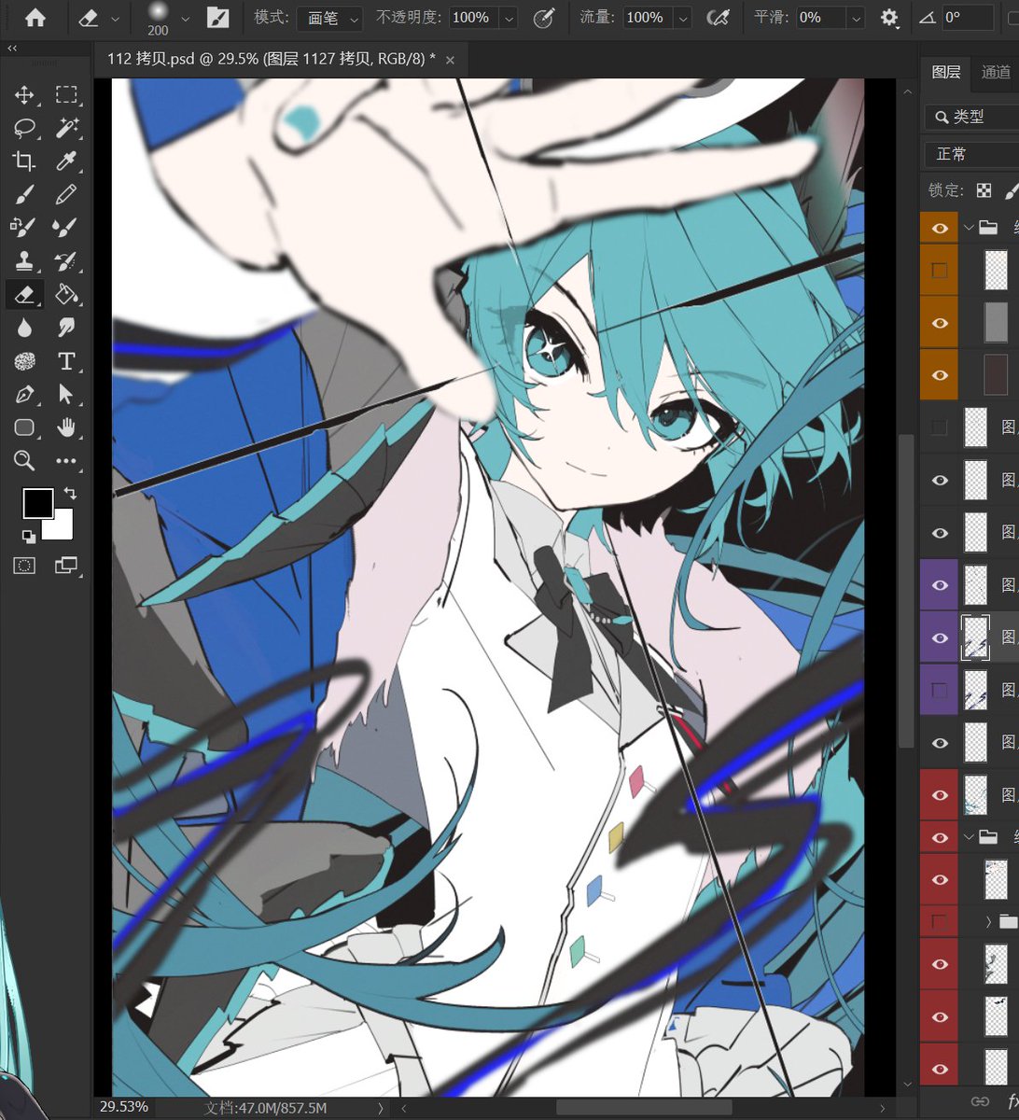Image resolution: width=1019 pixels, height=1120 pixels.
Task: Open the 模式 画笔 mode dropdown
Action: (330, 18)
